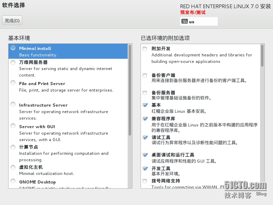Click the 完成(D) done button
Image resolution: width=273 pixels, height=205 pixels.
pyautogui.click(x=12, y=20)
